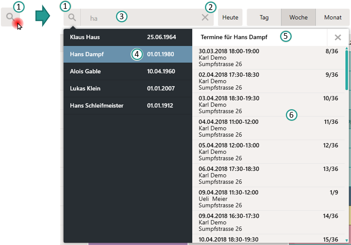This screenshot has width=351, height=245.
Task: Click the birthdate 10.04.1960
Action: tap(161, 71)
